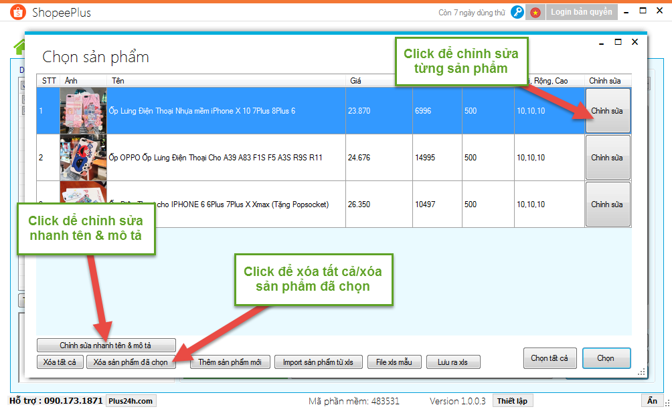Screen dimensions: 672x409
Task: Open the Plus24h.com link
Action: tap(131, 401)
